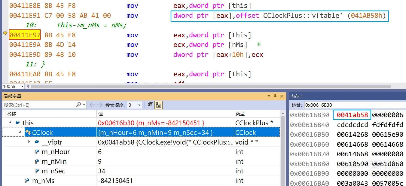Click the Memory 1 panel title tab
This screenshot has height=186, width=406.
coord(297,96)
